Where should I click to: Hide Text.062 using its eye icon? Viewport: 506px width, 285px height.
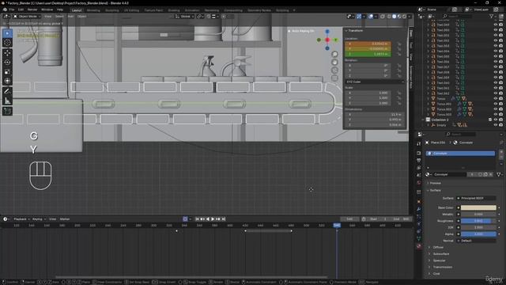pos(496,93)
